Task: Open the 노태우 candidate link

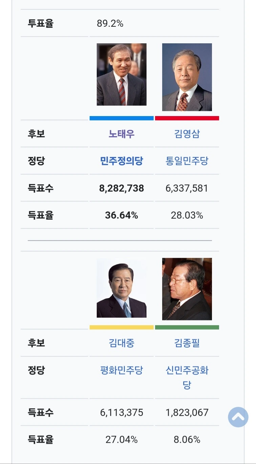Action: (122, 134)
